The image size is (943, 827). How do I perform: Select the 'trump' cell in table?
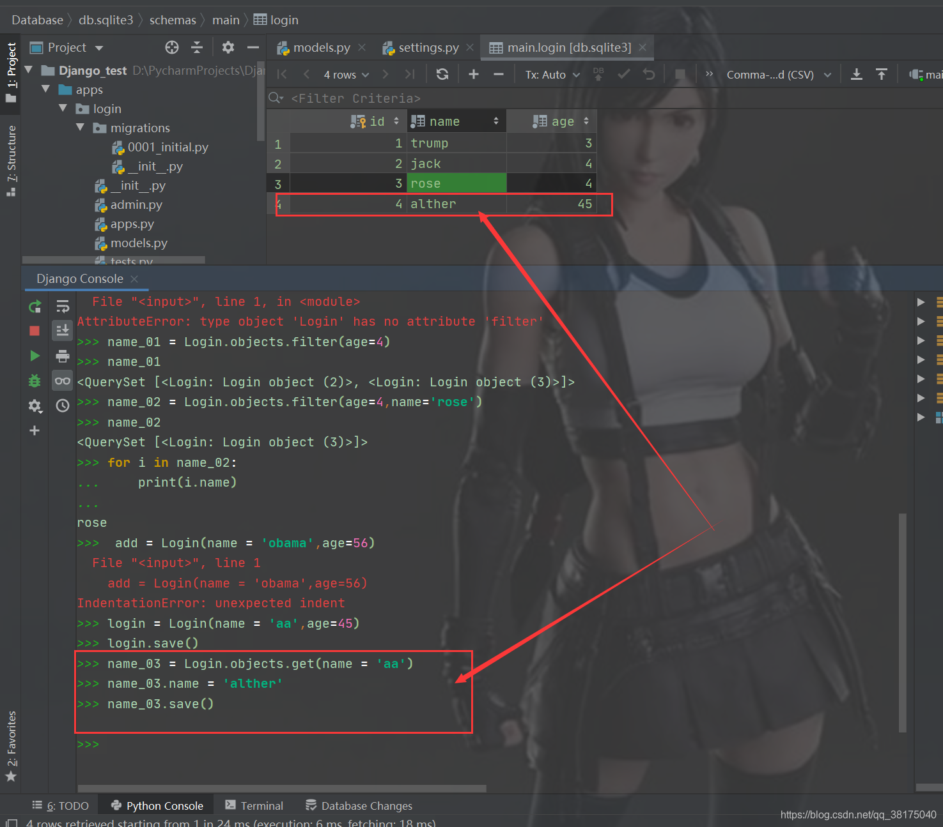tap(456, 143)
